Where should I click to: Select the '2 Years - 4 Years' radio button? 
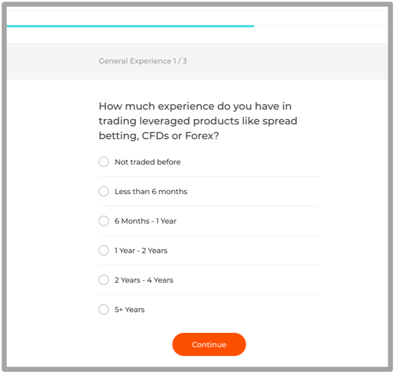pos(103,280)
